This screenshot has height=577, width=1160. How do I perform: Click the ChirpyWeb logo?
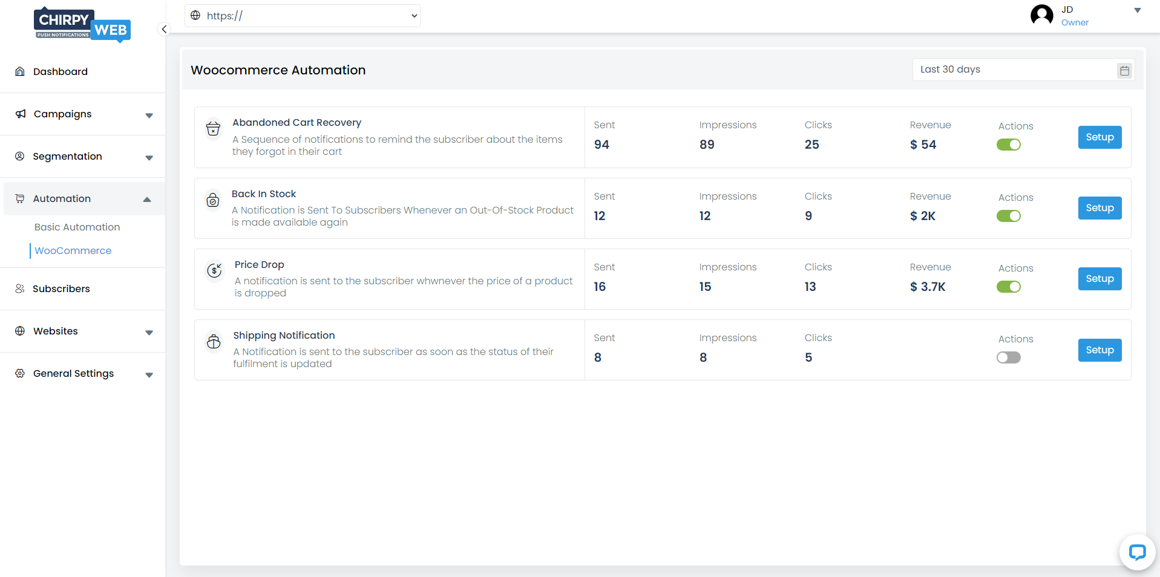(x=82, y=25)
